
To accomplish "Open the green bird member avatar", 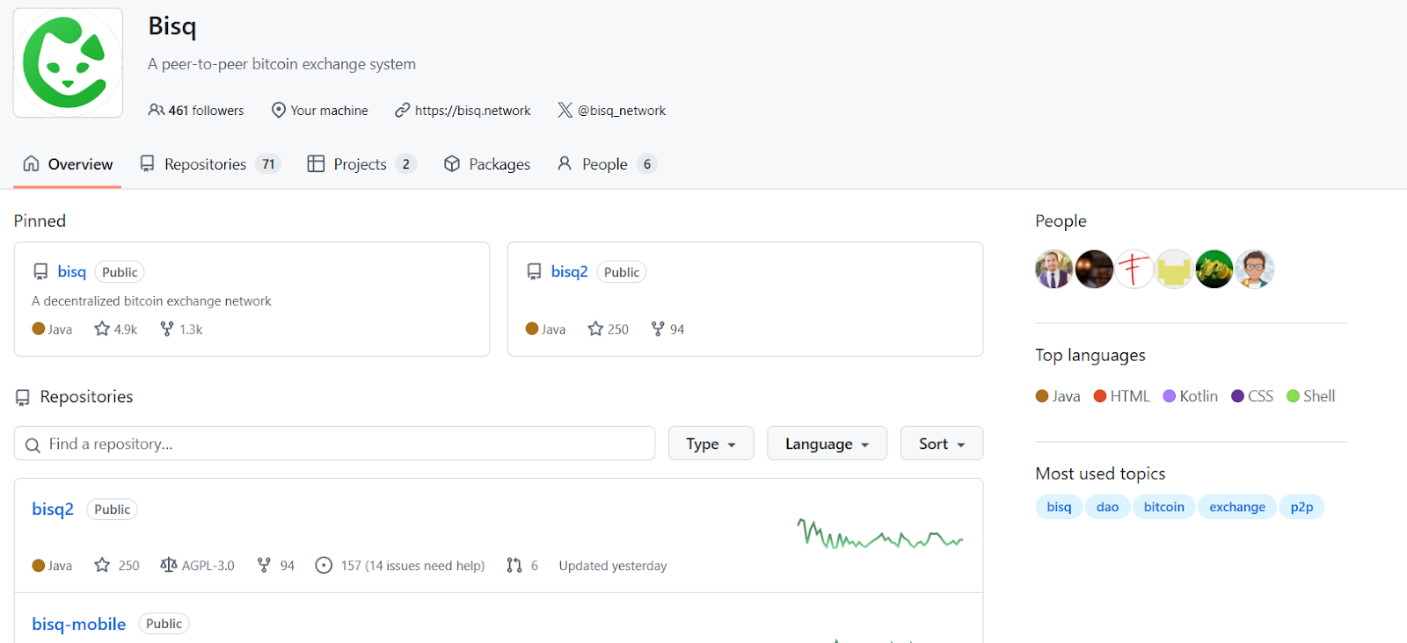I will 1214,269.
